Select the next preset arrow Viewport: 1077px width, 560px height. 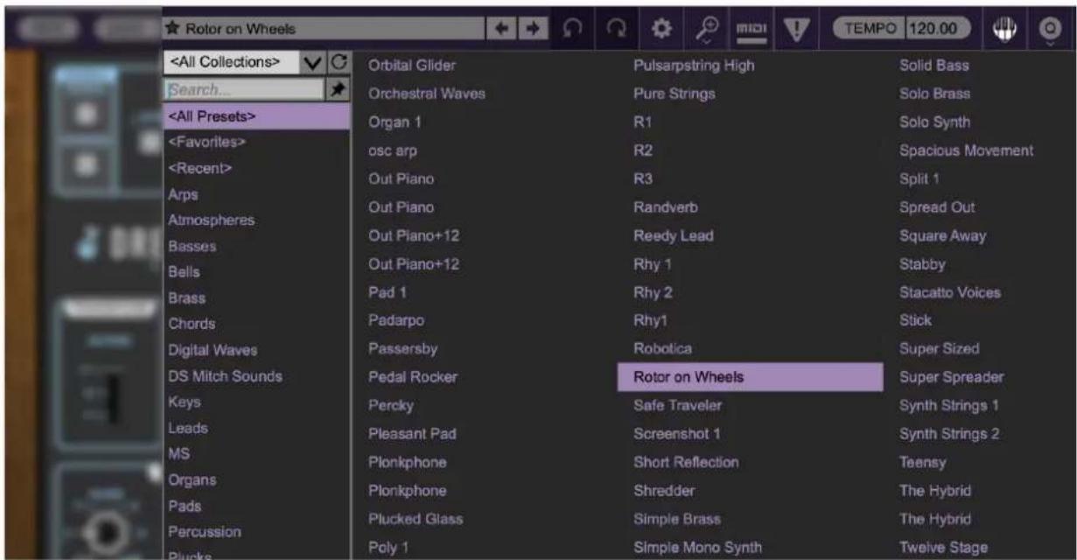(530, 29)
